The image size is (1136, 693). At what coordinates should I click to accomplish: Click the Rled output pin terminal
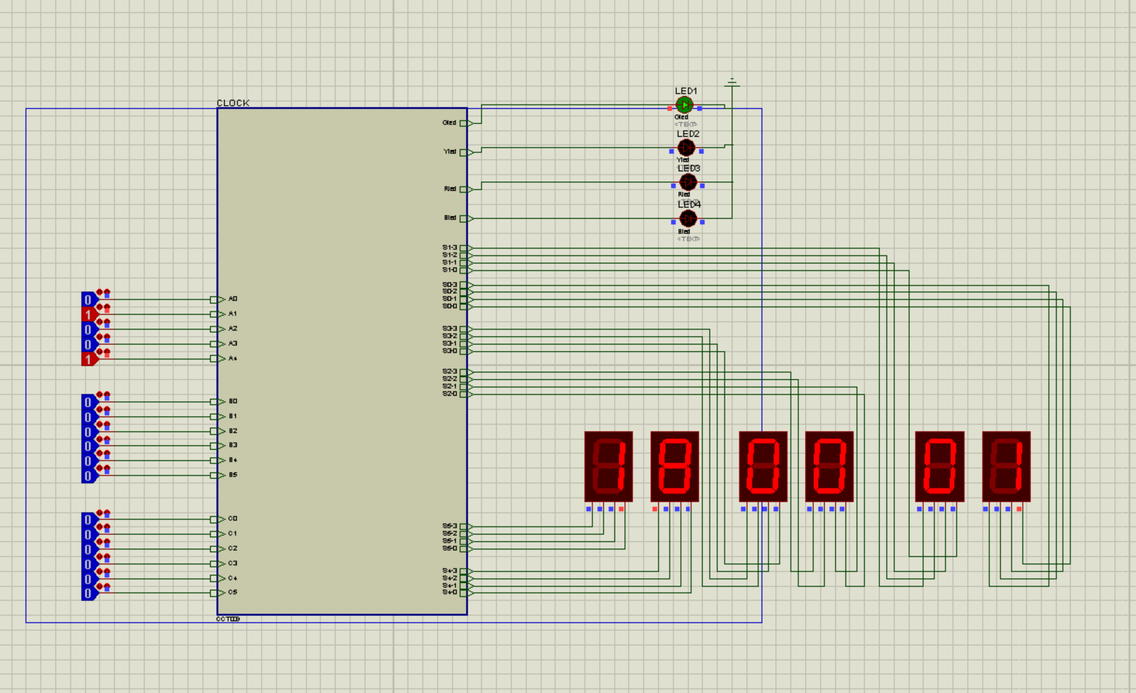click(x=466, y=189)
